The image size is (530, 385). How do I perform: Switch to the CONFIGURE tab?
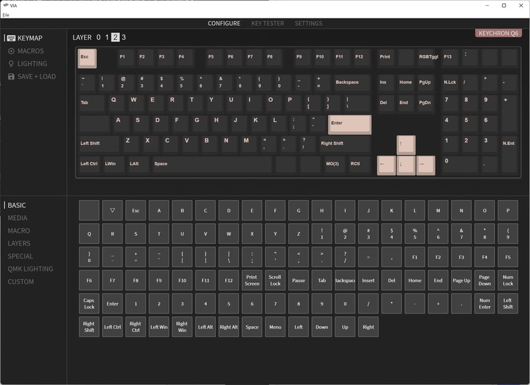pyautogui.click(x=224, y=23)
